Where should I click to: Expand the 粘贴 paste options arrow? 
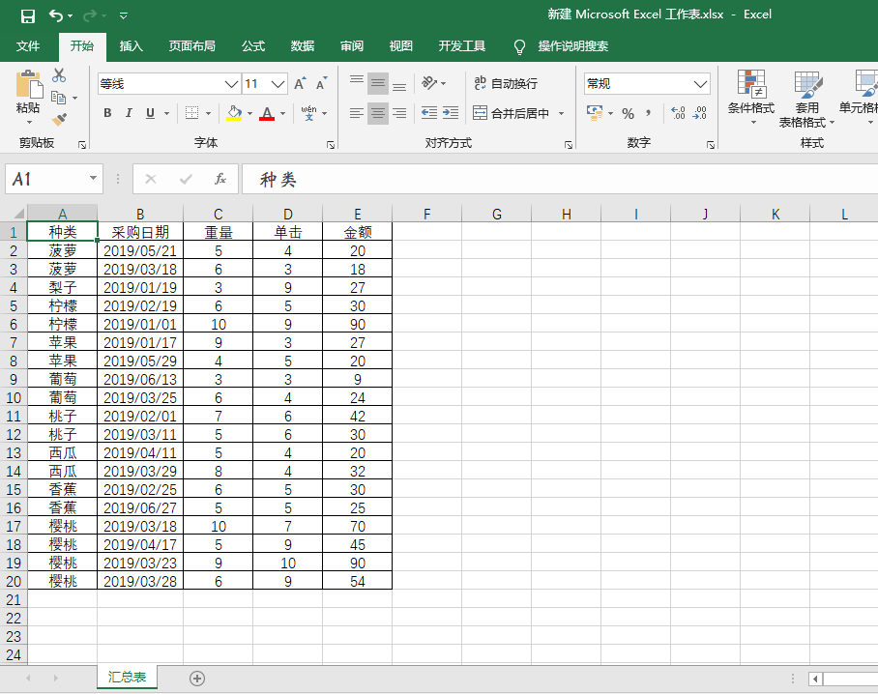pyautogui.click(x=29, y=122)
